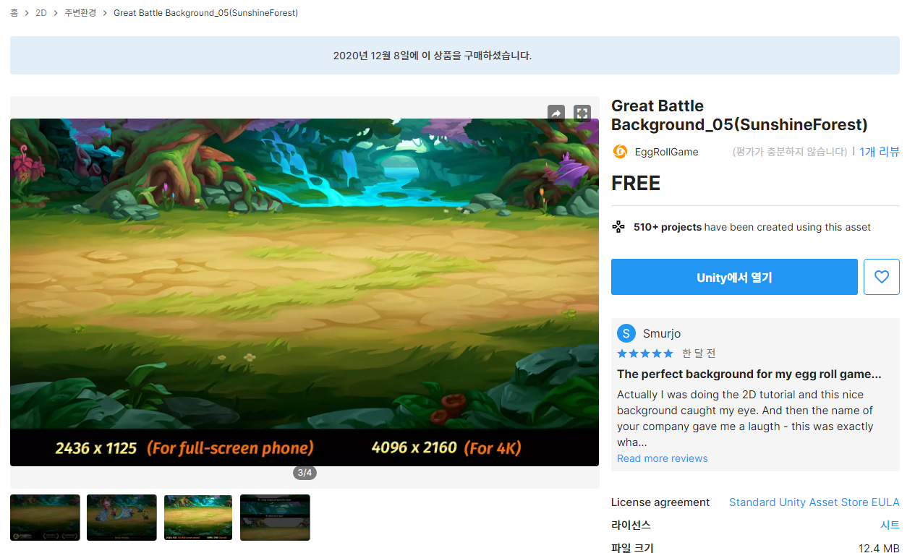Go to 홈 breadcrumb
The image size is (915, 553).
coord(14,13)
